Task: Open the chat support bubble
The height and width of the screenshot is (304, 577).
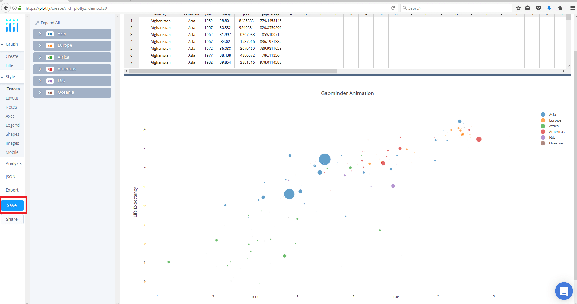Action: tap(564, 291)
